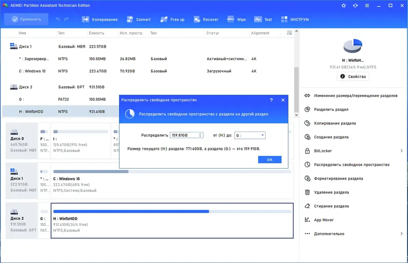408x263 pixels.
Task: Open the Recover toolbar item
Action: pos(206,20)
